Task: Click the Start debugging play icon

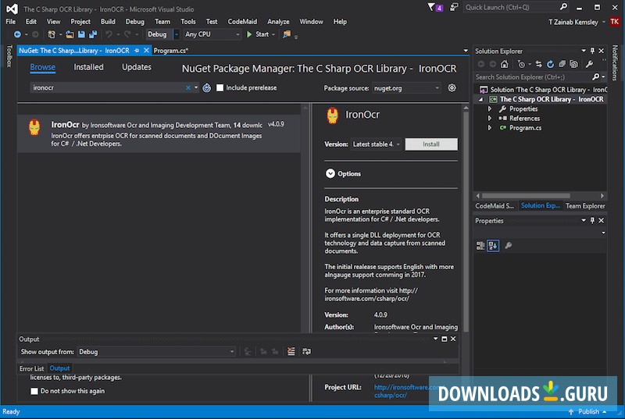Action: point(249,34)
